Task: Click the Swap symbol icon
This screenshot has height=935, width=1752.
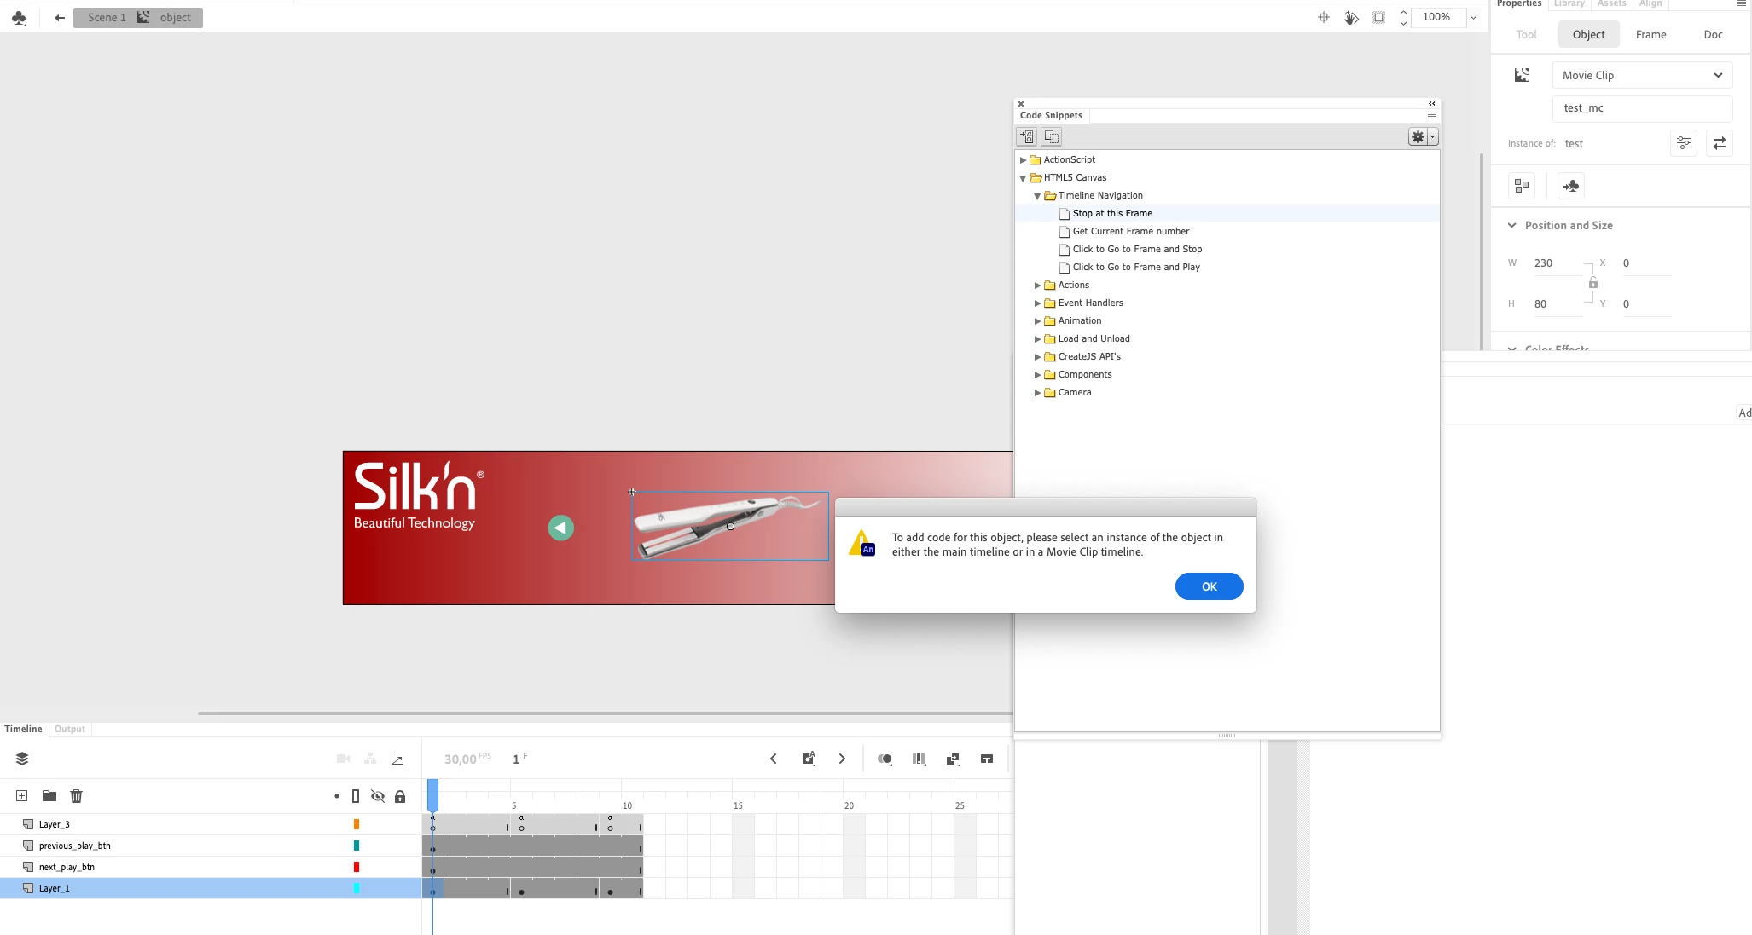Action: 1719,143
